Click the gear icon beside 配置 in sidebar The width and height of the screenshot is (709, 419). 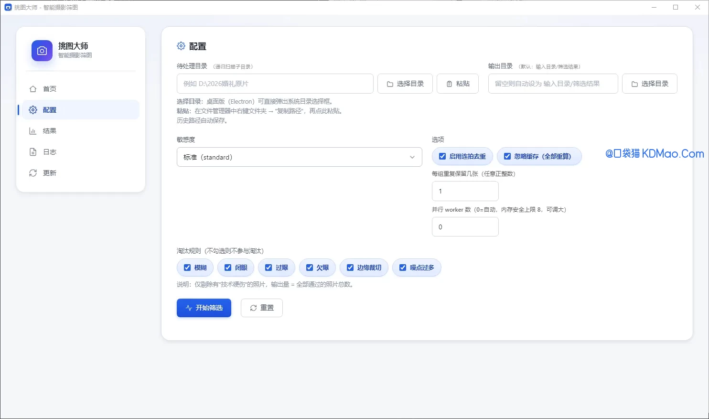click(x=33, y=110)
